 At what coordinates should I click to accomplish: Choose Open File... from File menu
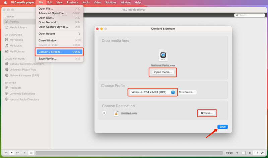tap(59, 9)
